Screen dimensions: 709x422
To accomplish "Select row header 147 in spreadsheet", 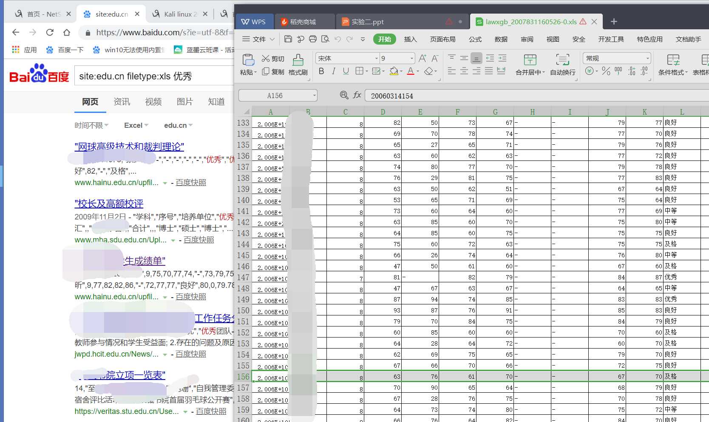I will 243,277.
